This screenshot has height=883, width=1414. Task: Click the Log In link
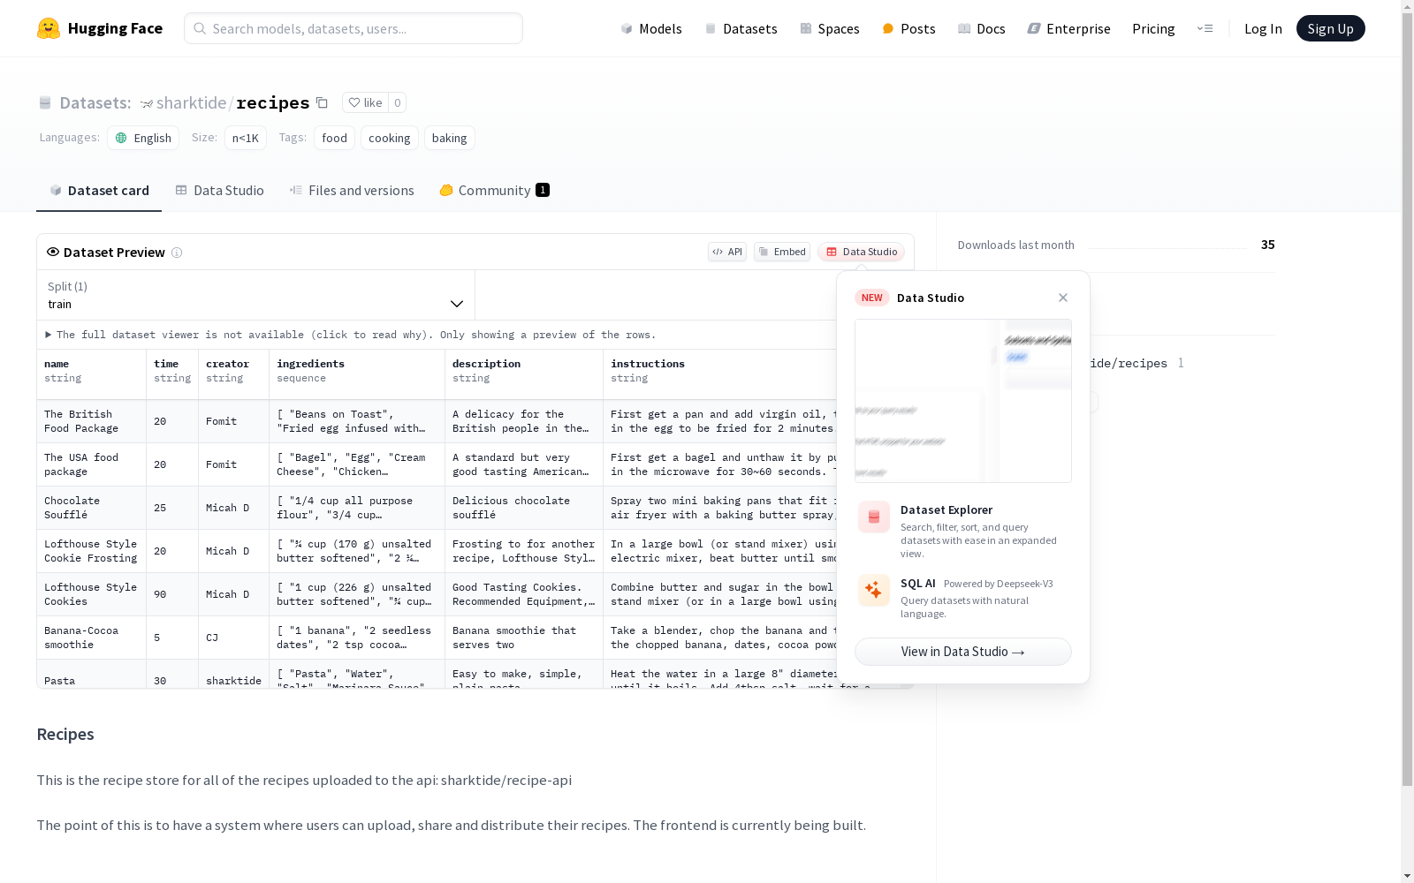coord(1263,28)
